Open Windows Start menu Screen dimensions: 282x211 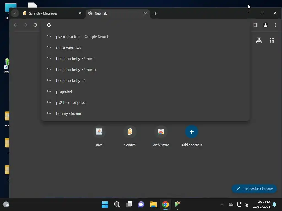[105, 204]
